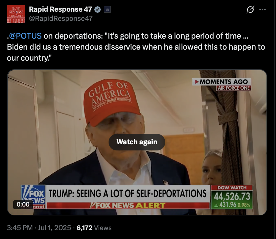This screenshot has height=239, width=276.
Task: Click the FOX NEWS ALERT red banner
Action: pyautogui.click(x=128, y=206)
